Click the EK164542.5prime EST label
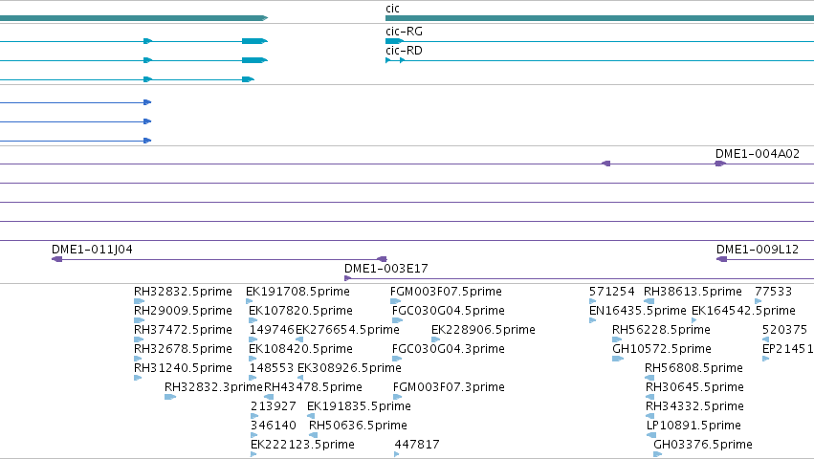The height and width of the screenshot is (459, 814). tap(743, 311)
